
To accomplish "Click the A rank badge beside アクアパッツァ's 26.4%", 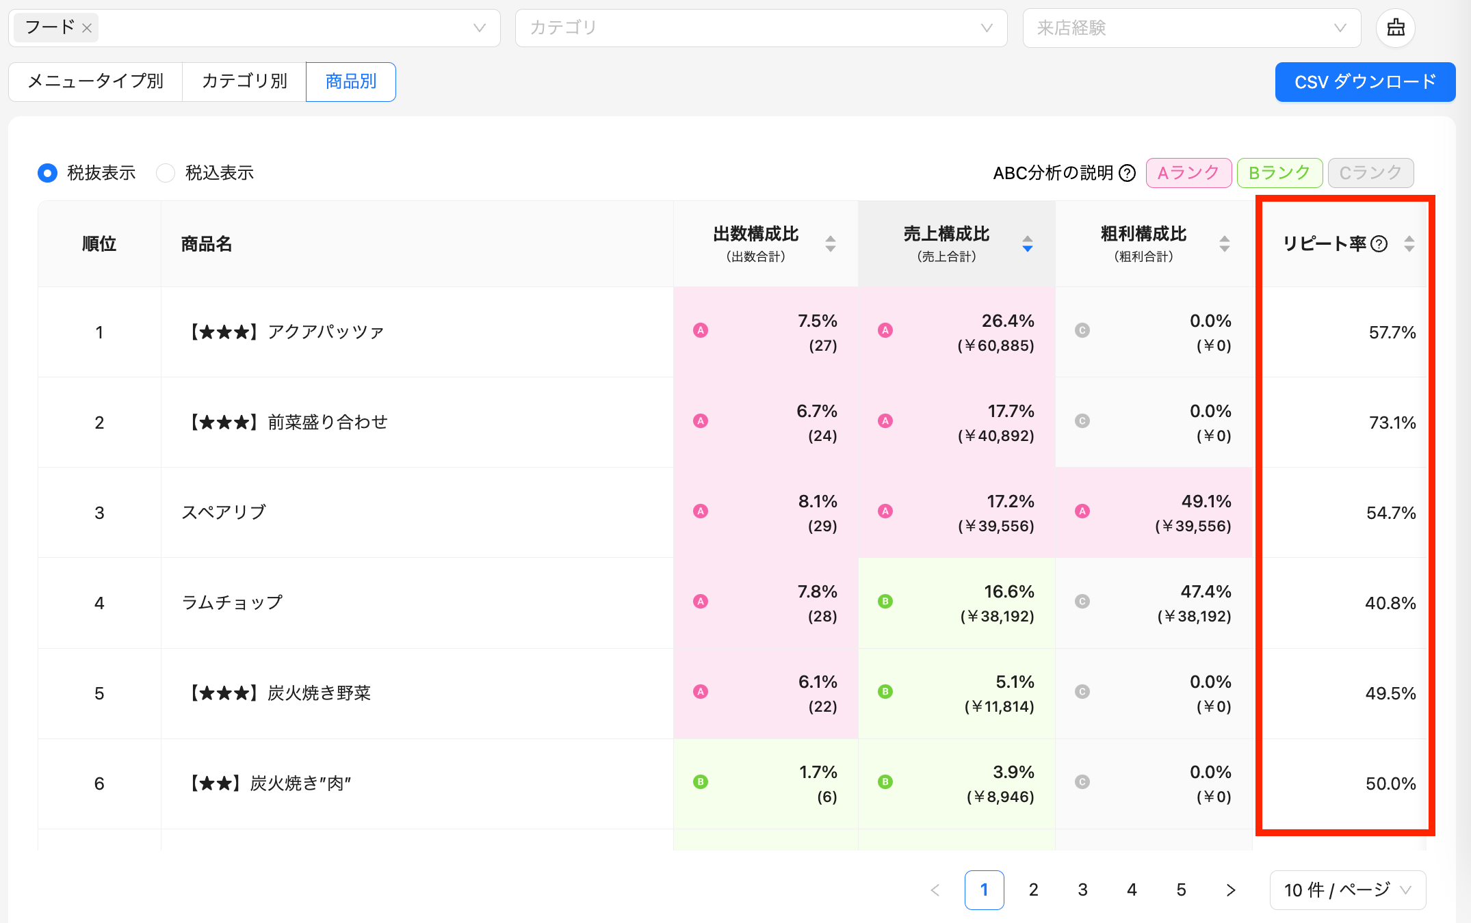I will 885,330.
